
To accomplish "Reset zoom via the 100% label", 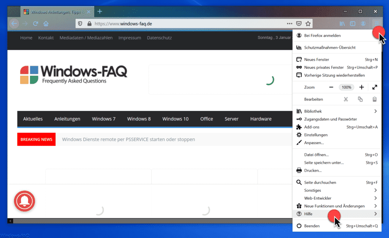I will click(346, 87).
